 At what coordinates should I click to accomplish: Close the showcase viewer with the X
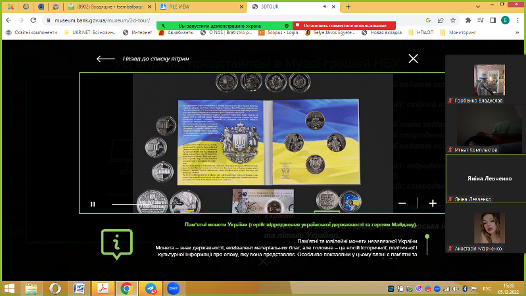click(x=414, y=59)
